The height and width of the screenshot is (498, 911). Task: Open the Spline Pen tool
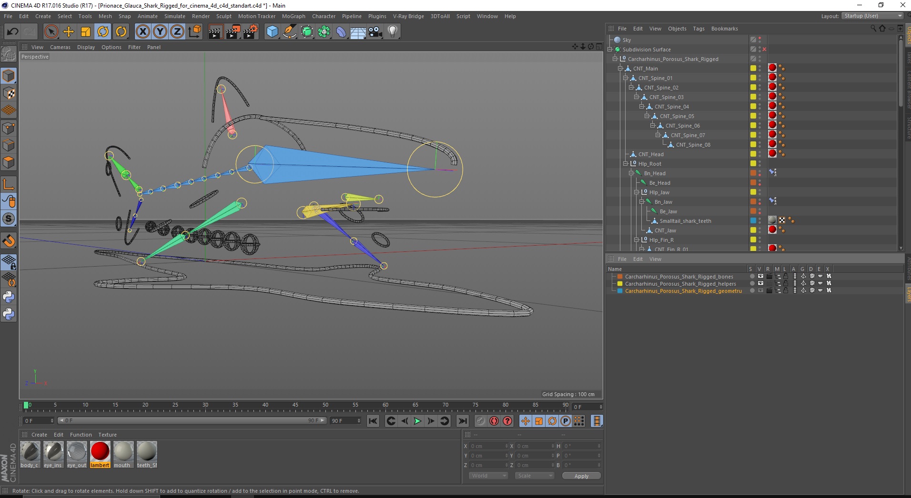pyautogui.click(x=289, y=32)
